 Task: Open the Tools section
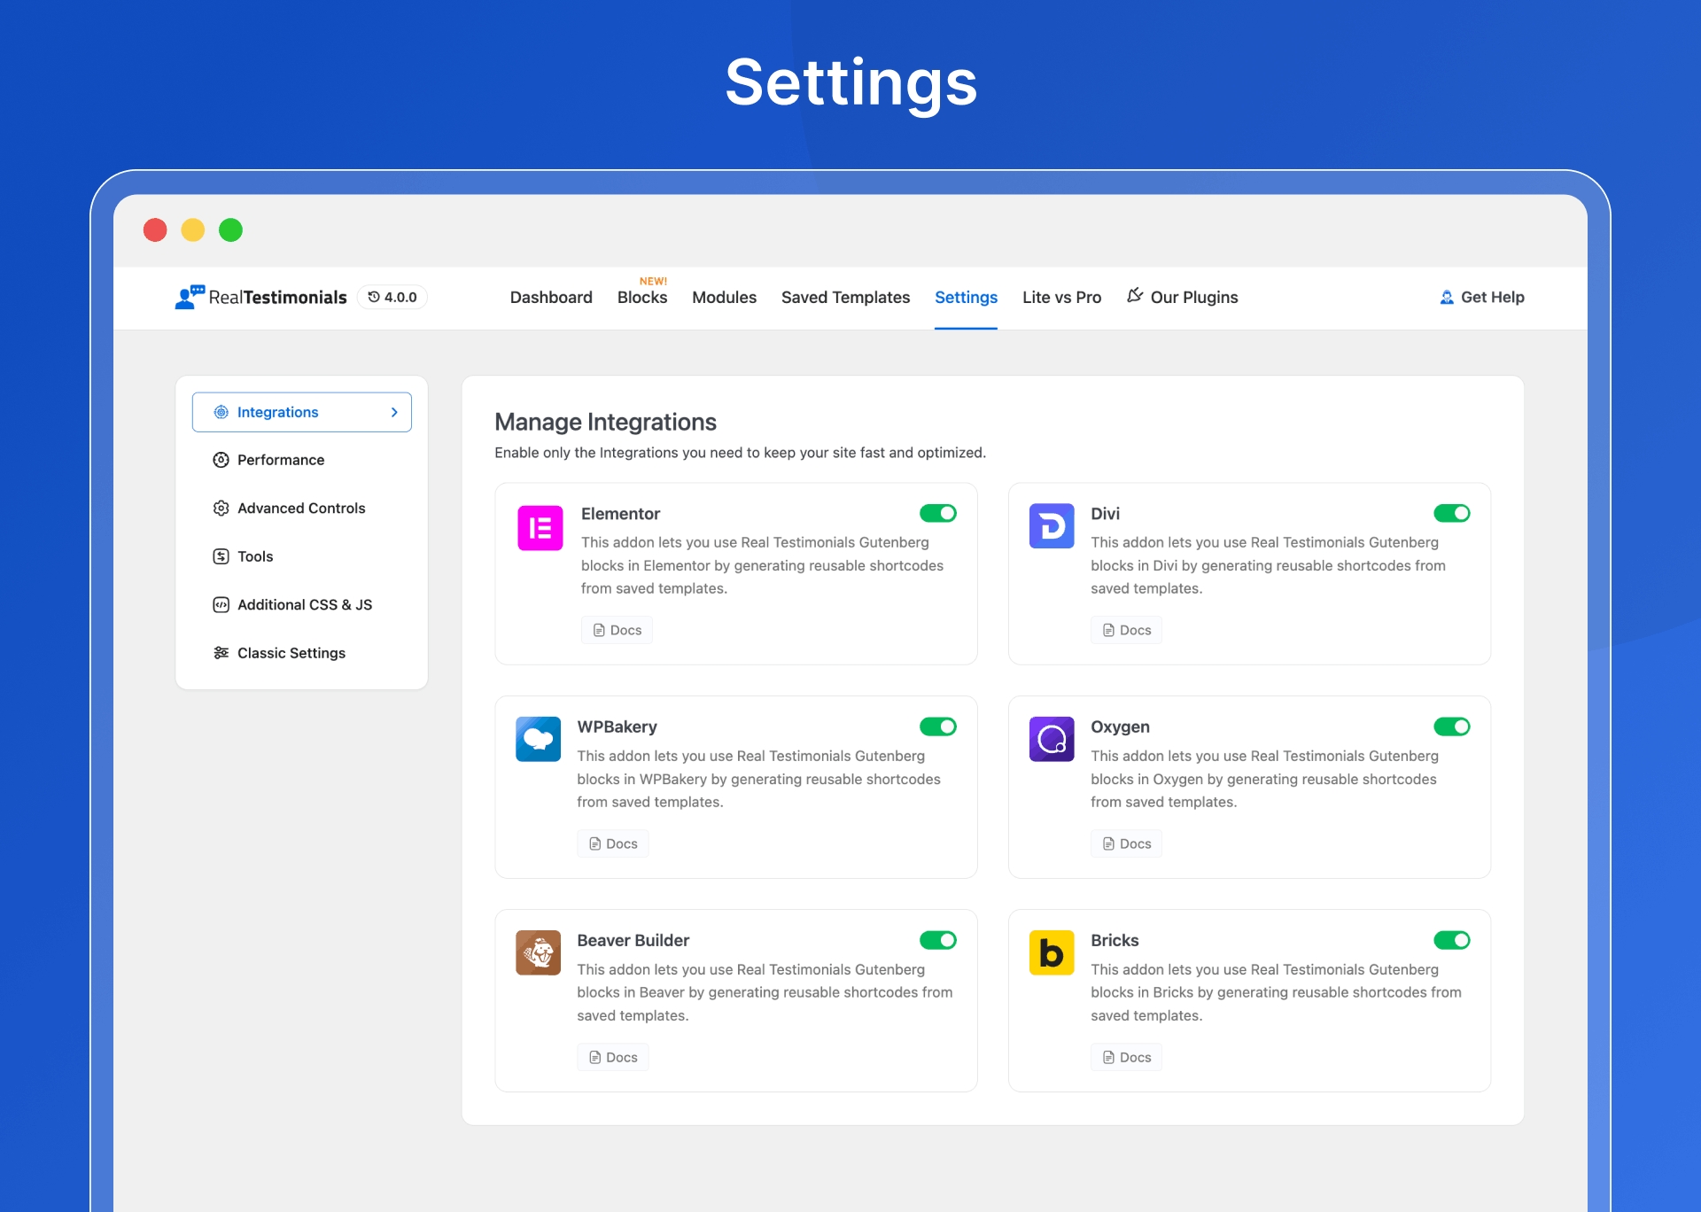coord(302,556)
